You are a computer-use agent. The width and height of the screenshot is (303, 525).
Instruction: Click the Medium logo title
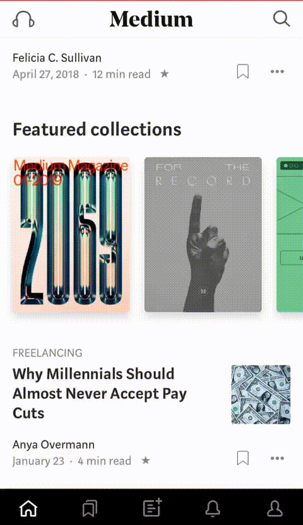pyautogui.click(x=151, y=19)
